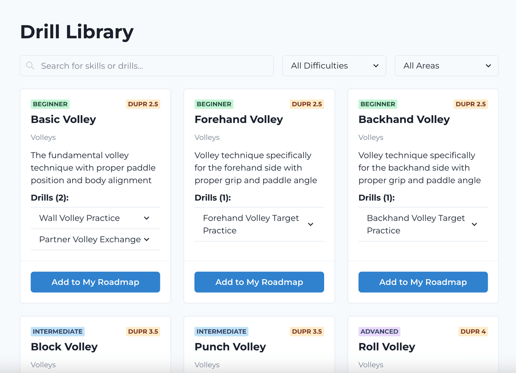Viewport: 516px width, 373px height.
Task: Click the Backhand Volley card title
Action: 404,120
